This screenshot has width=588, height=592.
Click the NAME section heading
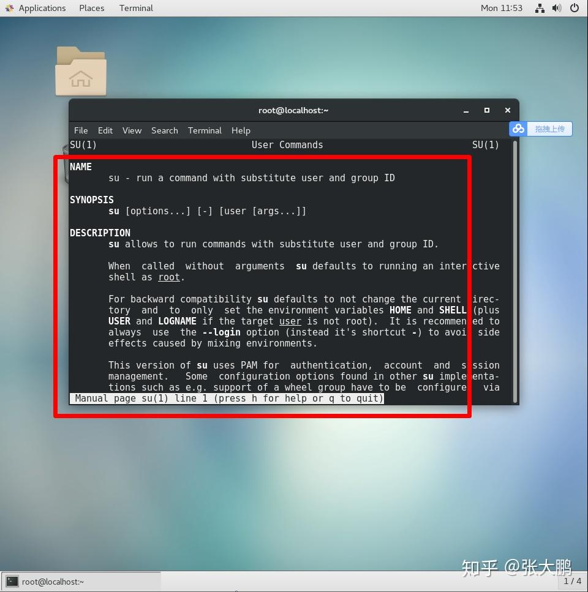pyautogui.click(x=81, y=167)
